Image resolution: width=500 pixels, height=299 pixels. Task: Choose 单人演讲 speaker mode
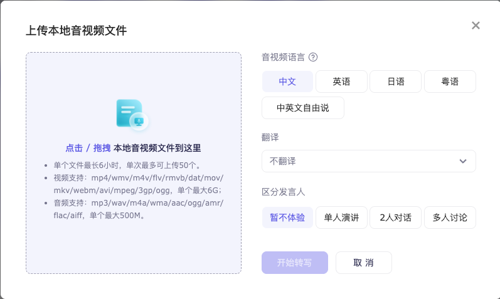[x=341, y=218]
